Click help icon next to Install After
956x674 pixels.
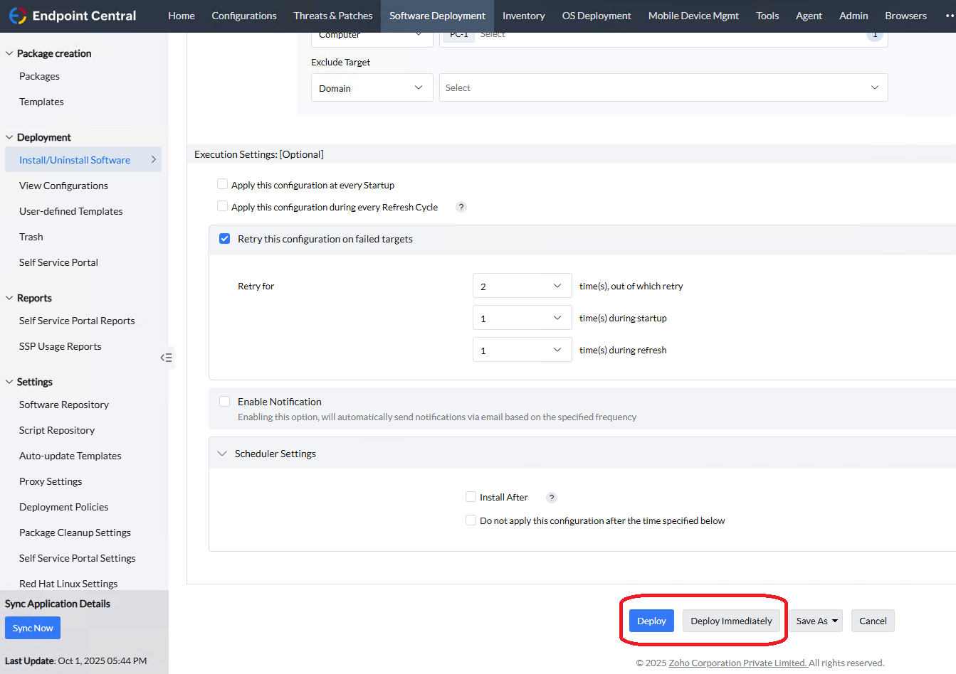[x=551, y=498]
